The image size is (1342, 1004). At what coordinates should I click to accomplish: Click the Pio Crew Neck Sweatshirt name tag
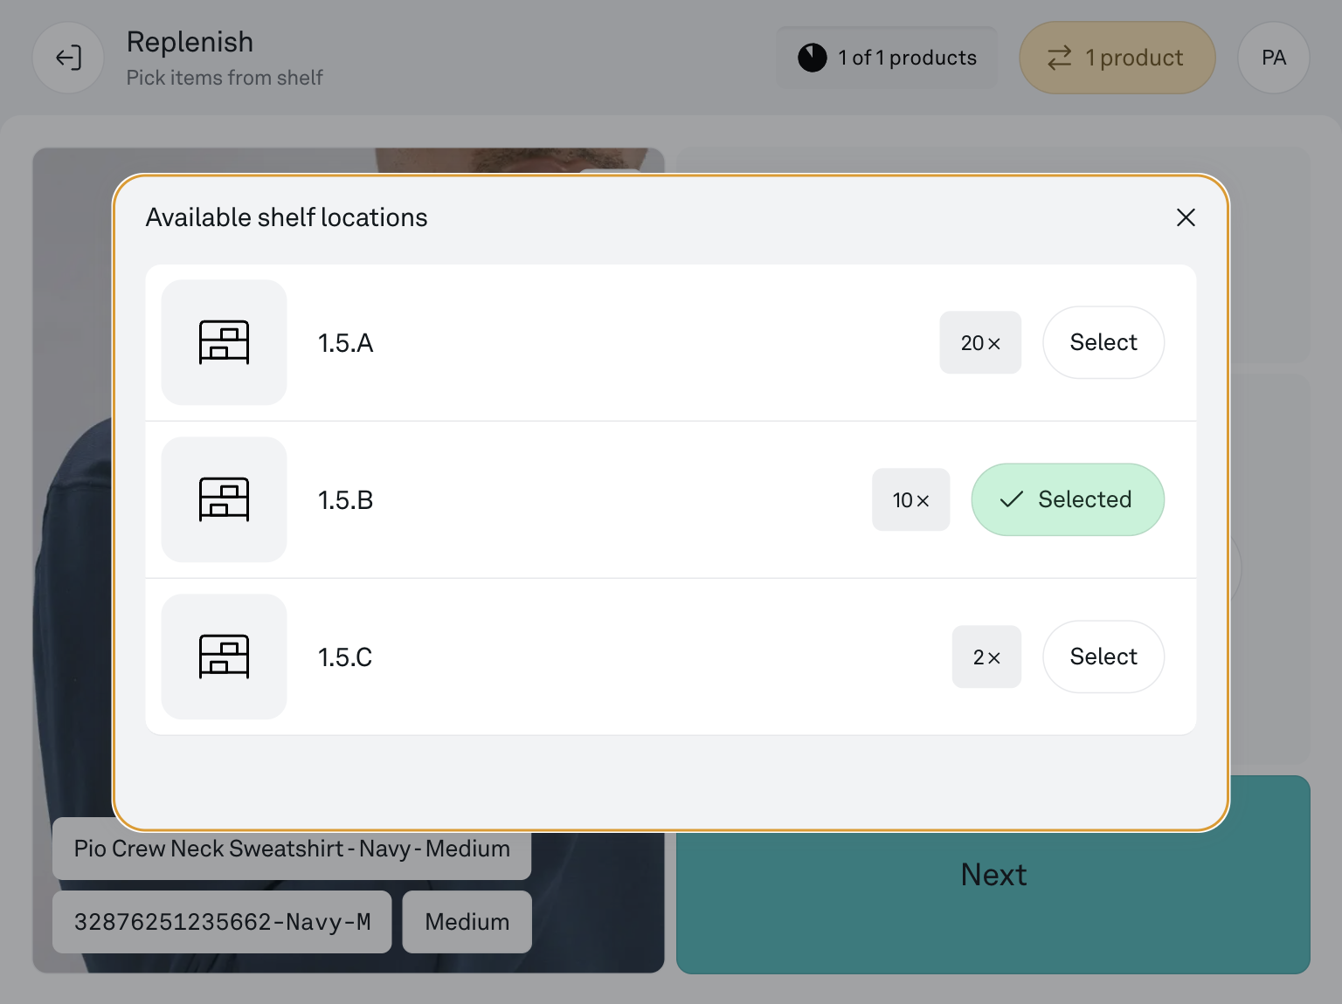(292, 849)
